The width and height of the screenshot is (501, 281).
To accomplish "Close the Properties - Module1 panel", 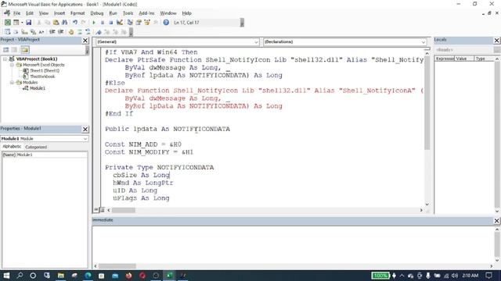I will 85,129.
